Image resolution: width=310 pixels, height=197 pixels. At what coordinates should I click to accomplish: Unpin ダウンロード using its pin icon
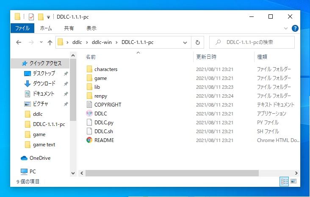(66, 84)
